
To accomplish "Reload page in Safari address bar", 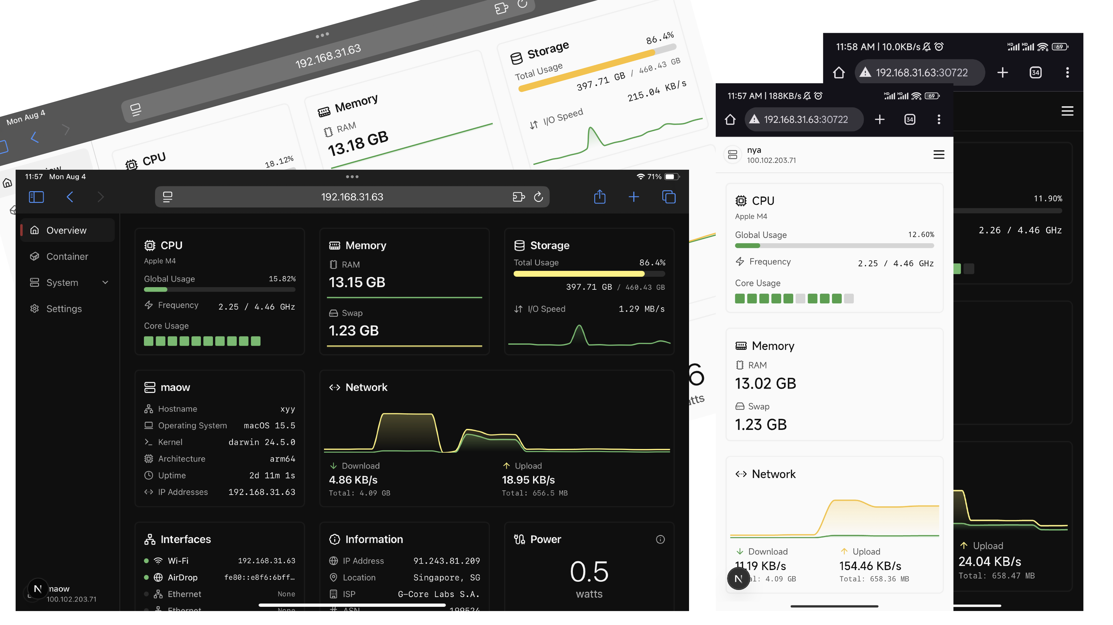I will [x=538, y=197].
